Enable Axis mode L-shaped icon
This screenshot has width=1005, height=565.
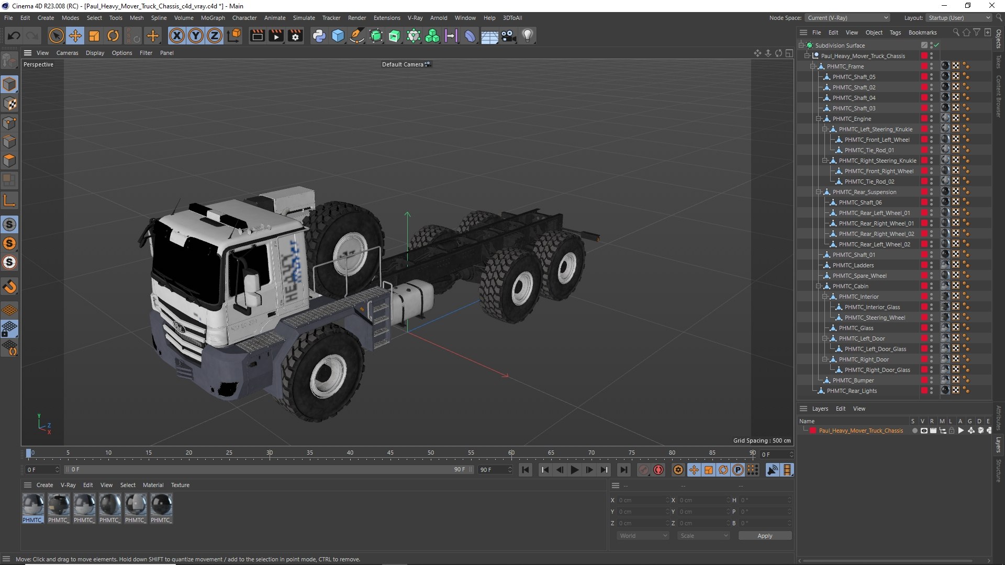(10, 200)
